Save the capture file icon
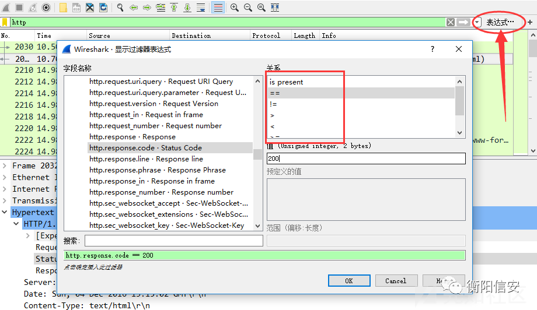 pyautogui.click(x=76, y=8)
